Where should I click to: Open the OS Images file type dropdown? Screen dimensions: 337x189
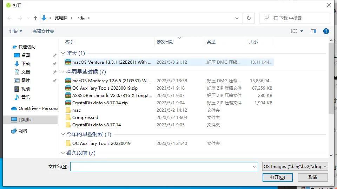295,167
